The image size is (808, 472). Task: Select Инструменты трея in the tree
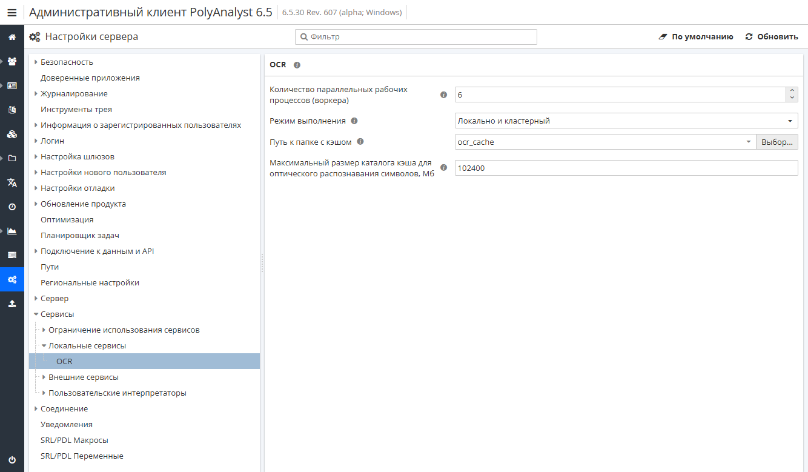(76, 109)
